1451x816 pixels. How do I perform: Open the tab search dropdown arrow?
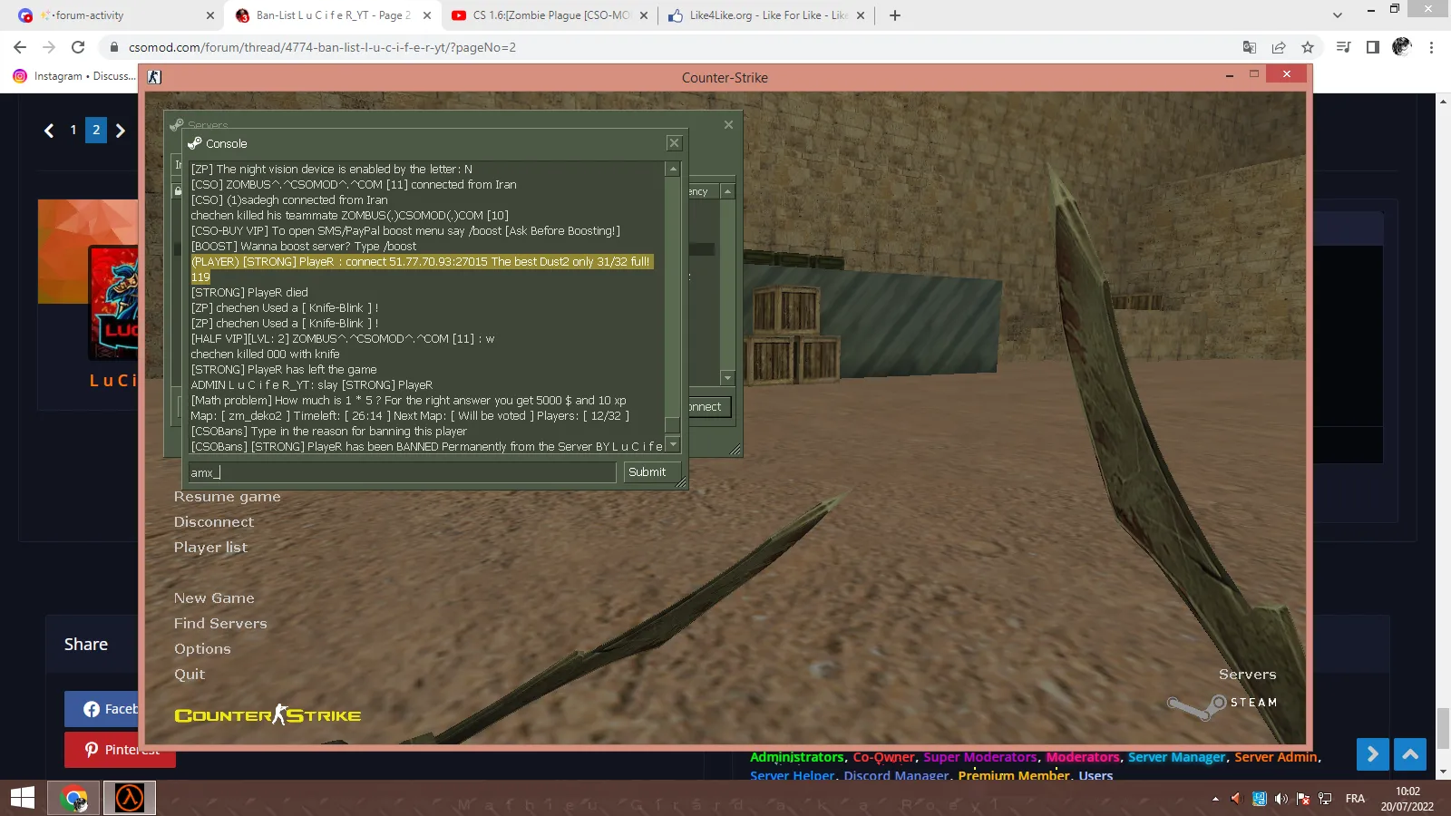[x=1337, y=15]
